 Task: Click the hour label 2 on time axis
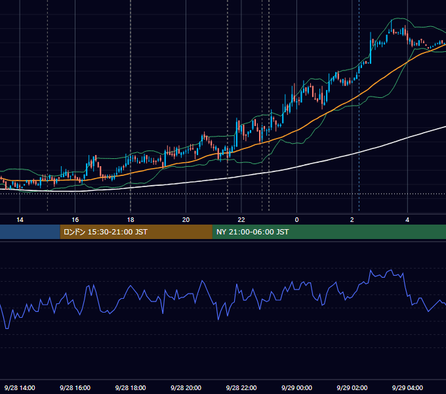[352, 220]
